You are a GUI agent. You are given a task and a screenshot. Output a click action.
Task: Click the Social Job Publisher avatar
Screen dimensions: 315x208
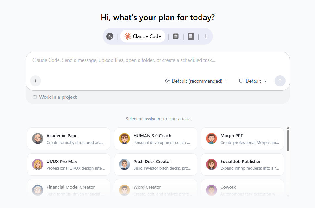coord(211,164)
